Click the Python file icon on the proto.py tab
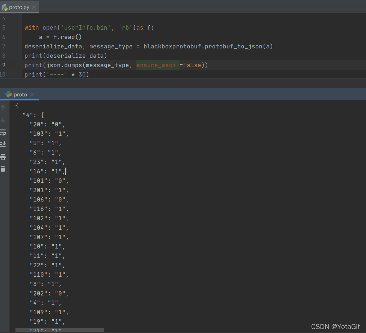 click(x=5, y=8)
